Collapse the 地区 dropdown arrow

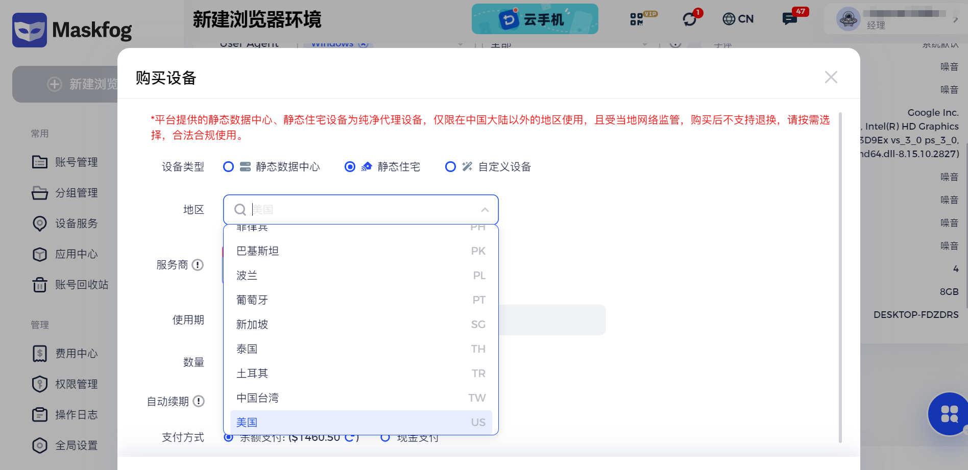point(485,210)
